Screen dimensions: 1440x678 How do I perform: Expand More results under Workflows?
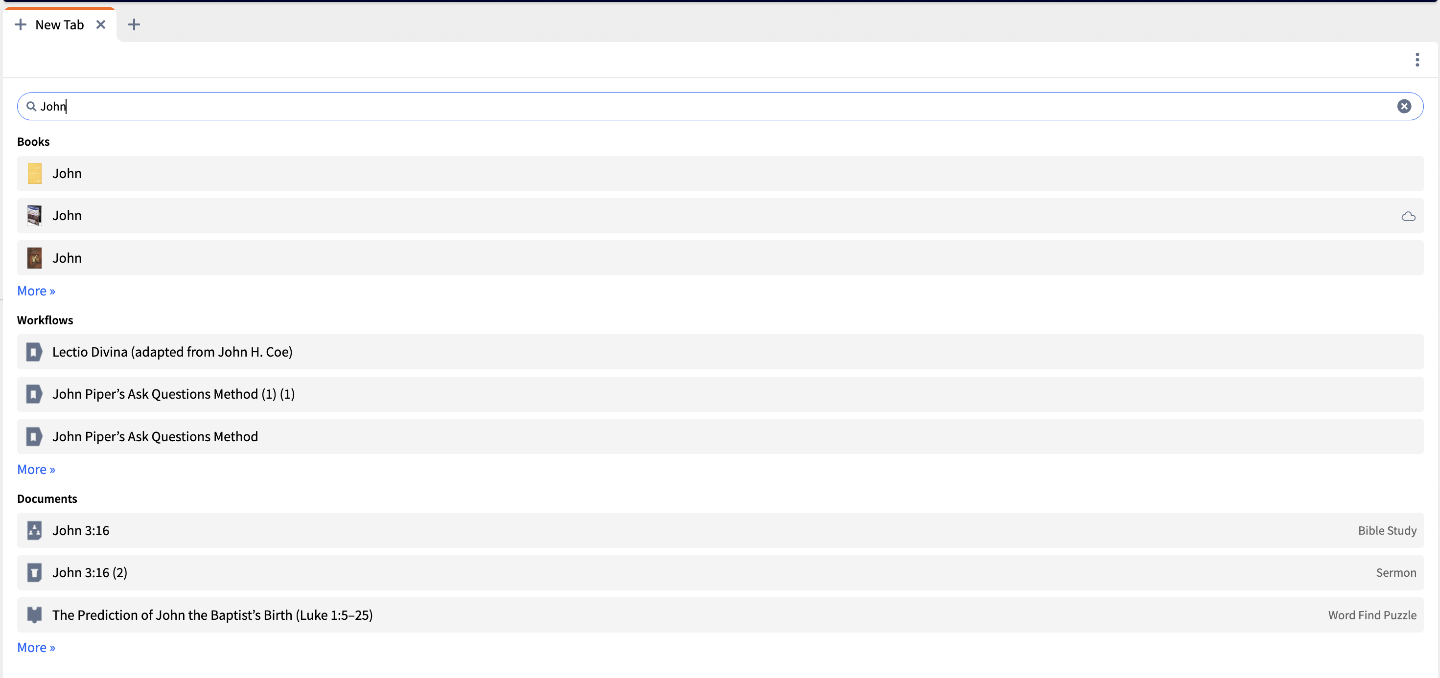click(x=36, y=470)
